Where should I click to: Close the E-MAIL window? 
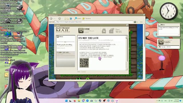127,25
